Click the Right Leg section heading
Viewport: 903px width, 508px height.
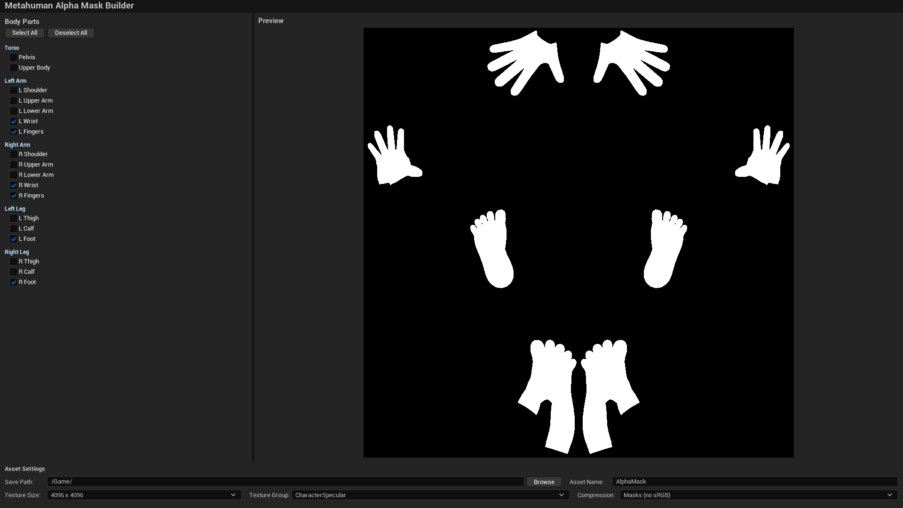[17, 252]
